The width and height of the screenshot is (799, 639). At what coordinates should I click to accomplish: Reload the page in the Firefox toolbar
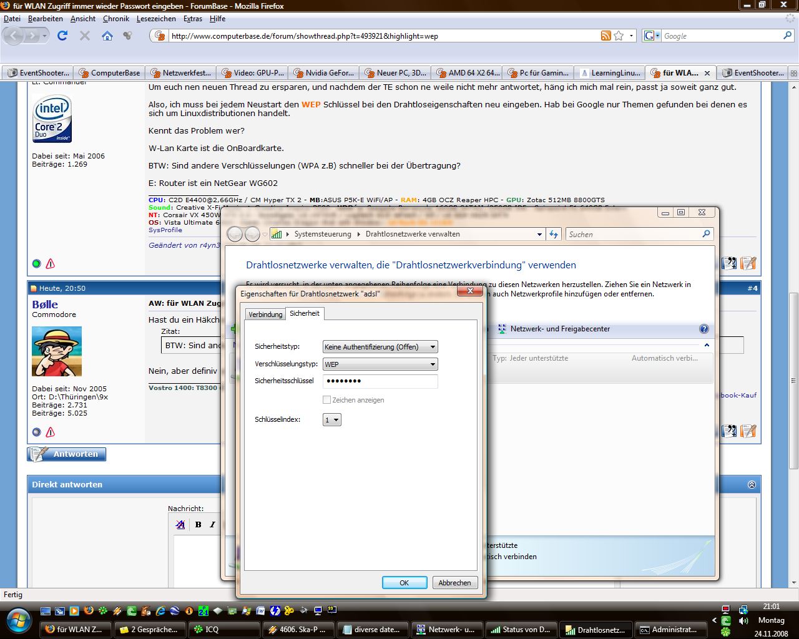(62, 36)
